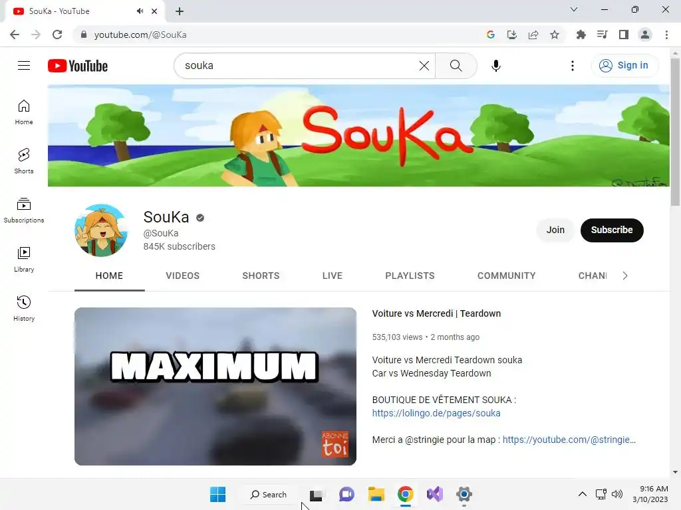
Task: Click scrollbar down arrow
Action: [675, 472]
